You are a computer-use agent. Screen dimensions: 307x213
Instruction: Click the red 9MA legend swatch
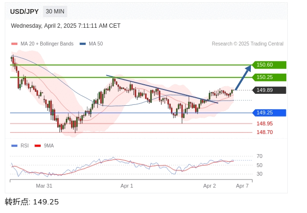37,146
